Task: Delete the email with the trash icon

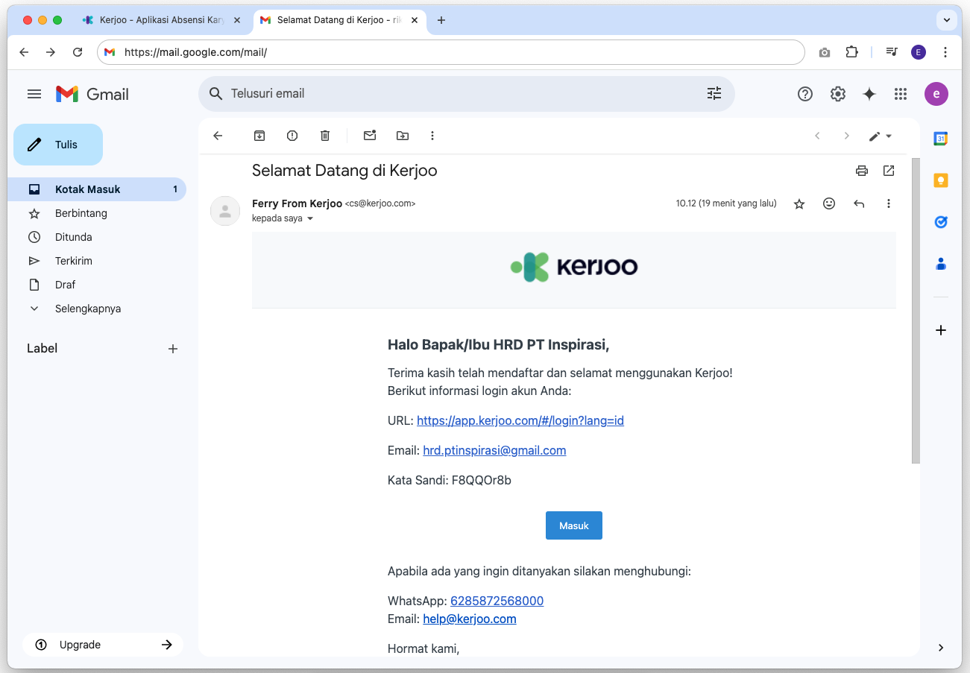Action: coord(325,136)
